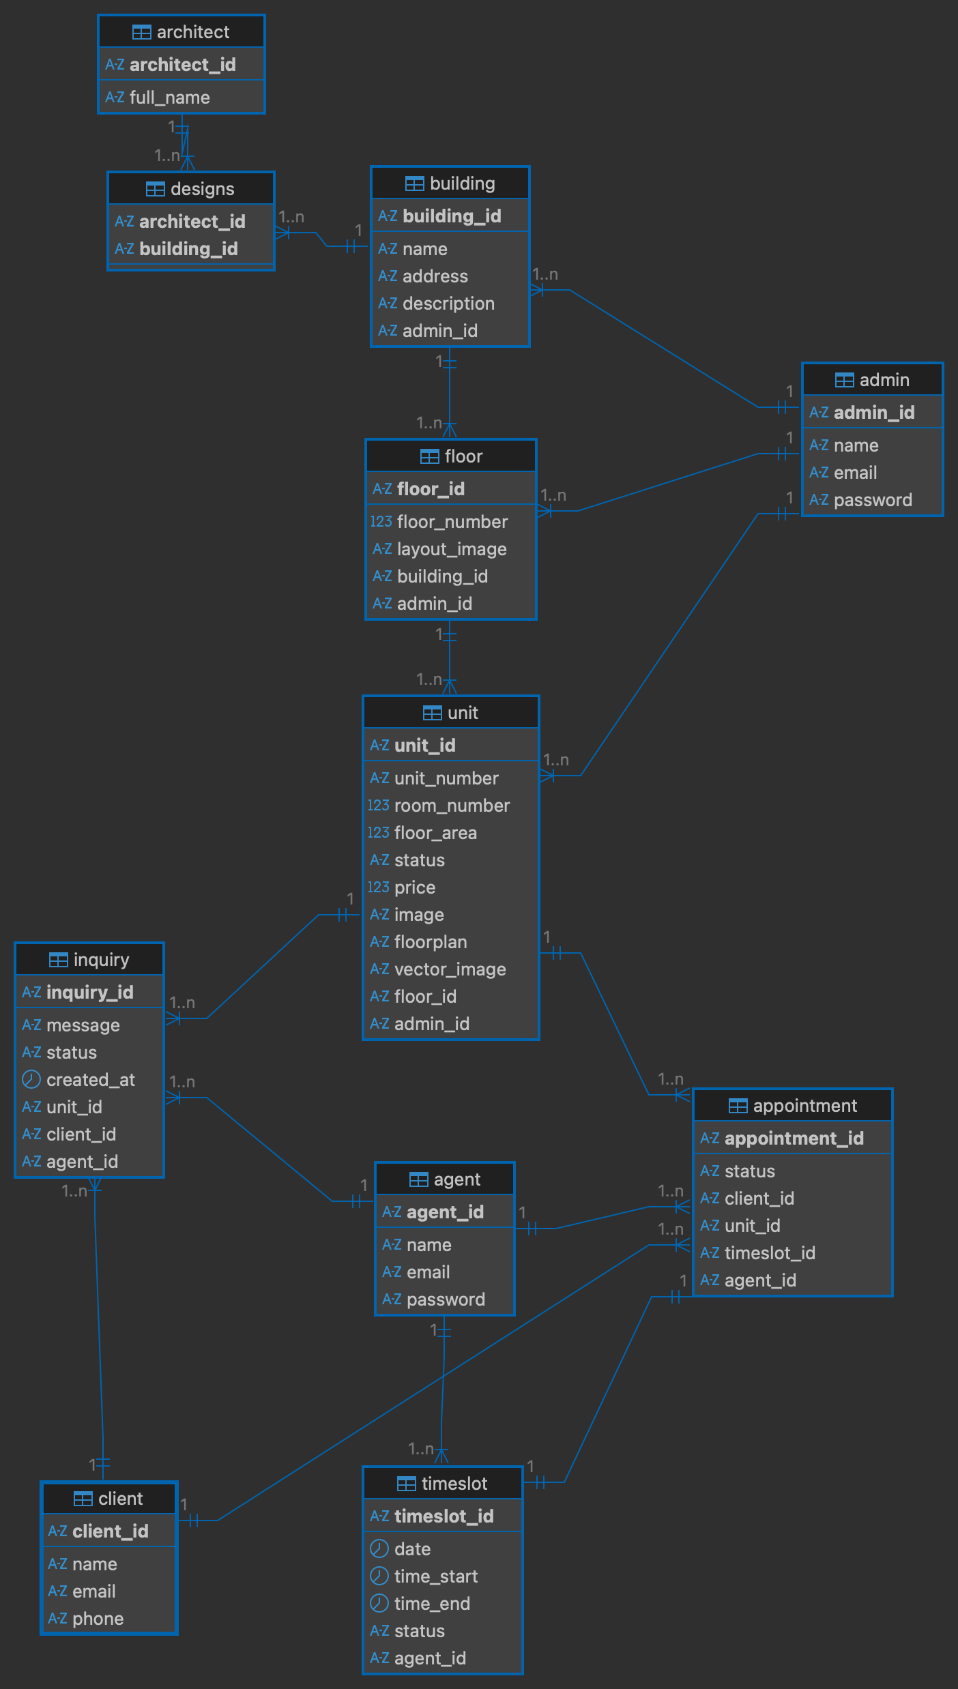Select the layout_image column in floor
Image resolution: width=958 pixels, height=1689 pixels.
tap(452, 549)
